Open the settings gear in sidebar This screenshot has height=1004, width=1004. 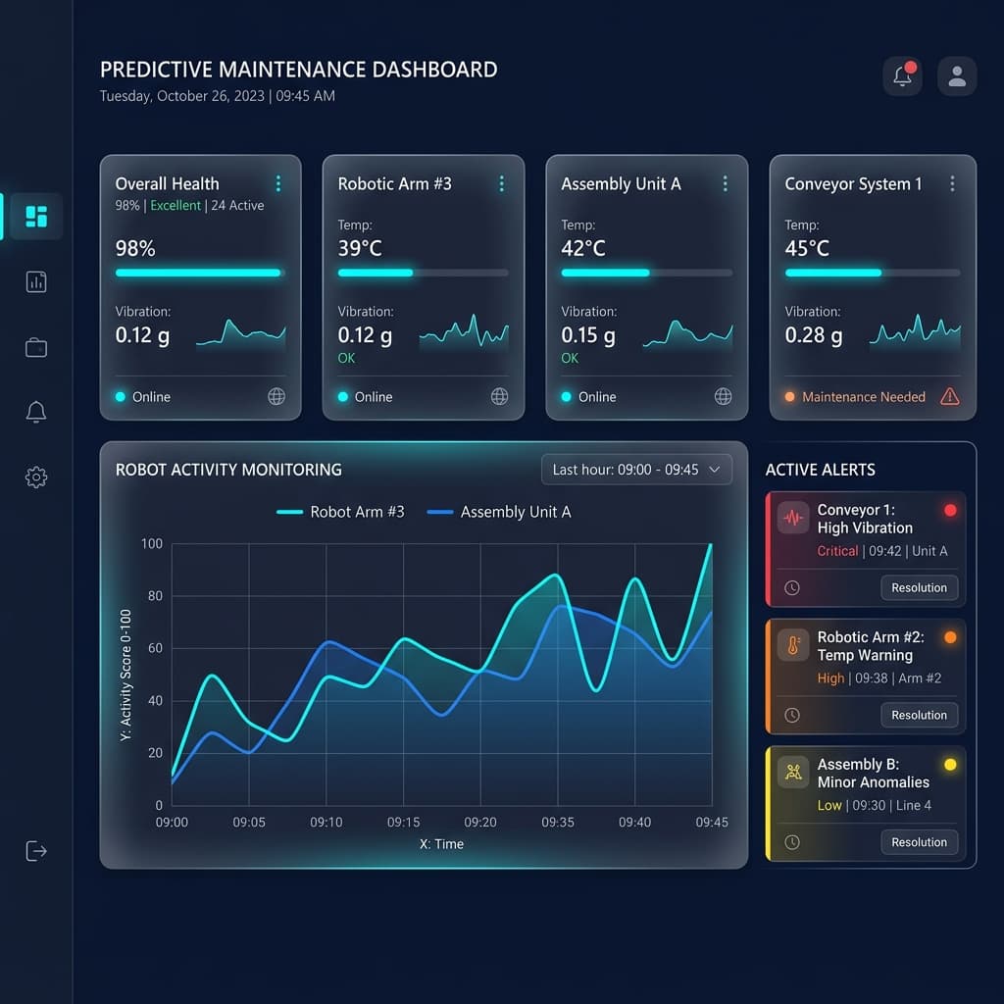(x=36, y=477)
